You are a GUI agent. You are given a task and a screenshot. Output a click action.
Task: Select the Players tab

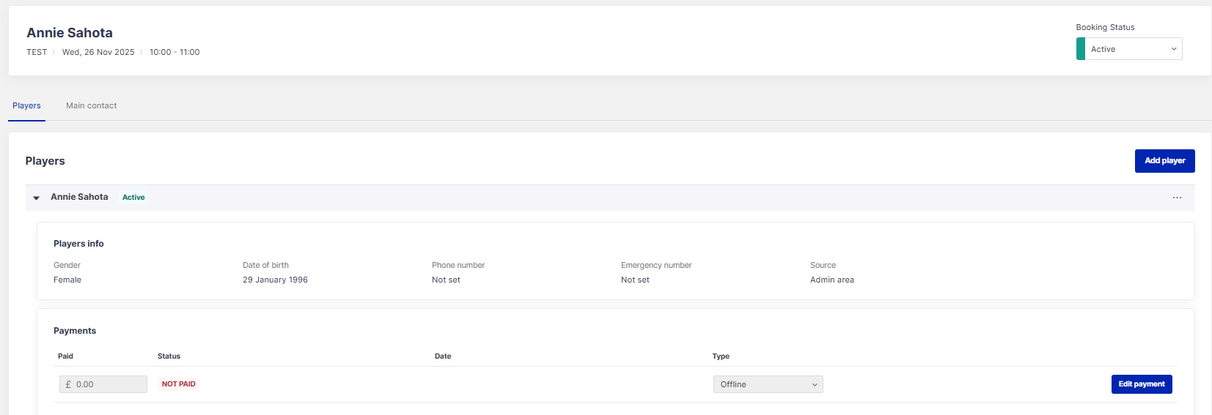click(26, 105)
